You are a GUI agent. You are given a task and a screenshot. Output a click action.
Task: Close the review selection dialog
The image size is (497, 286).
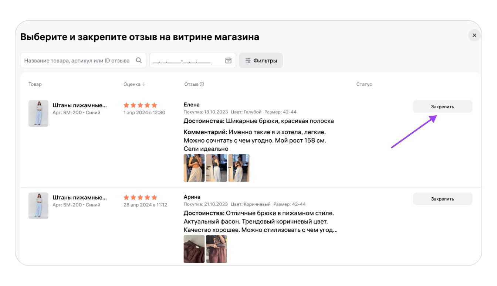[474, 35]
